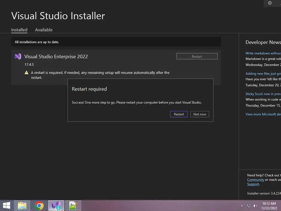Switch to the Installed tab
This screenshot has height=211, width=281.
coord(19,30)
